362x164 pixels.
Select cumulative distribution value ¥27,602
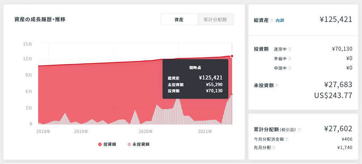pyautogui.click(x=338, y=129)
